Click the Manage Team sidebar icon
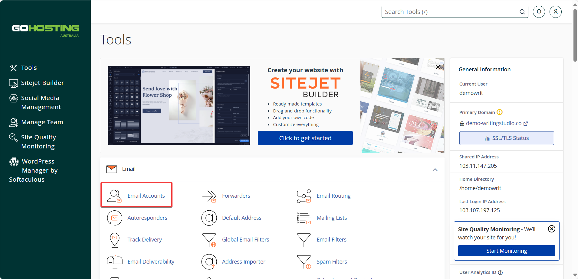Image resolution: width=578 pixels, height=279 pixels. [x=14, y=122]
